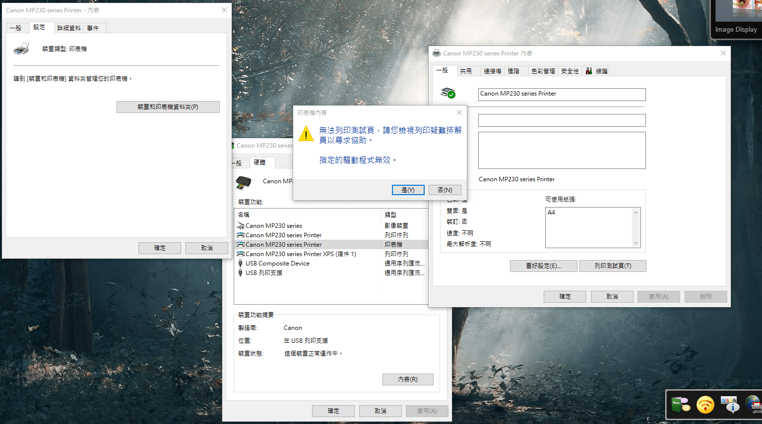Click the Canon online shop tray icon
Image resolution: width=762 pixels, height=424 pixels.
(x=753, y=405)
